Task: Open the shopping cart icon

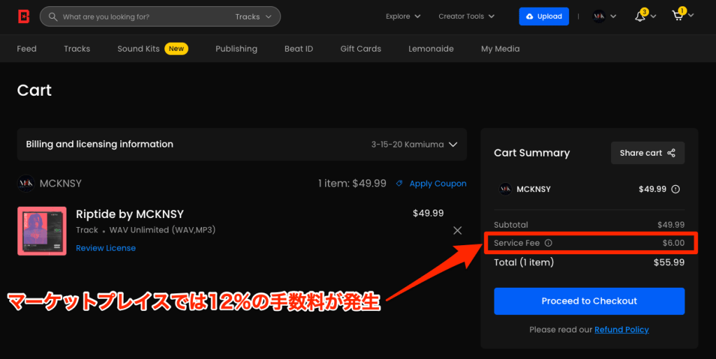Action: click(678, 16)
